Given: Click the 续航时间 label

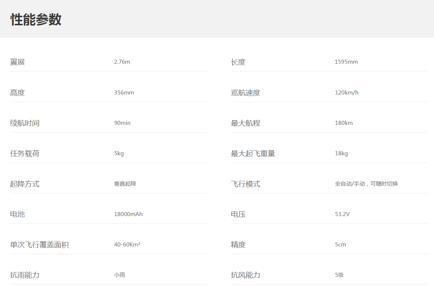Looking at the screenshot, I should click(x=25, y=123).
